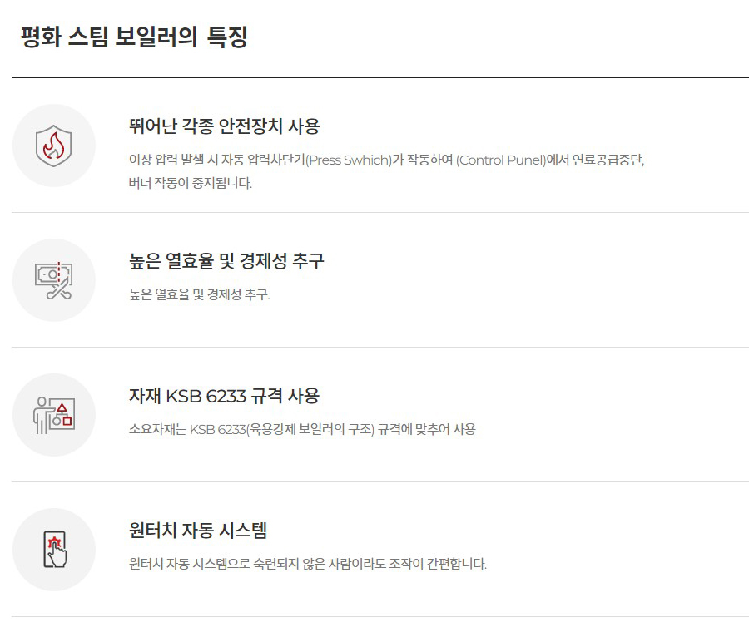Click the one-touch phone tap icon

tap(54, 550)
